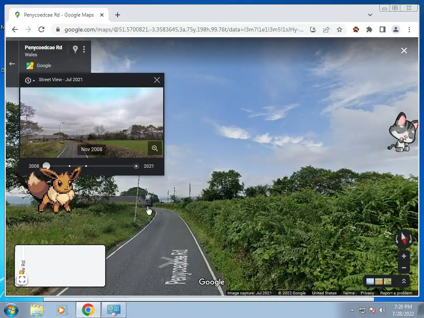Click the Action Center flag icon

click(x=372, y=310)
